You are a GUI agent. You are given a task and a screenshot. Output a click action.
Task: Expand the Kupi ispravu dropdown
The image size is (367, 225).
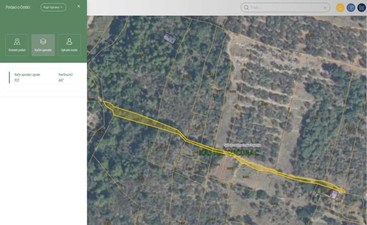coord(54,7)
